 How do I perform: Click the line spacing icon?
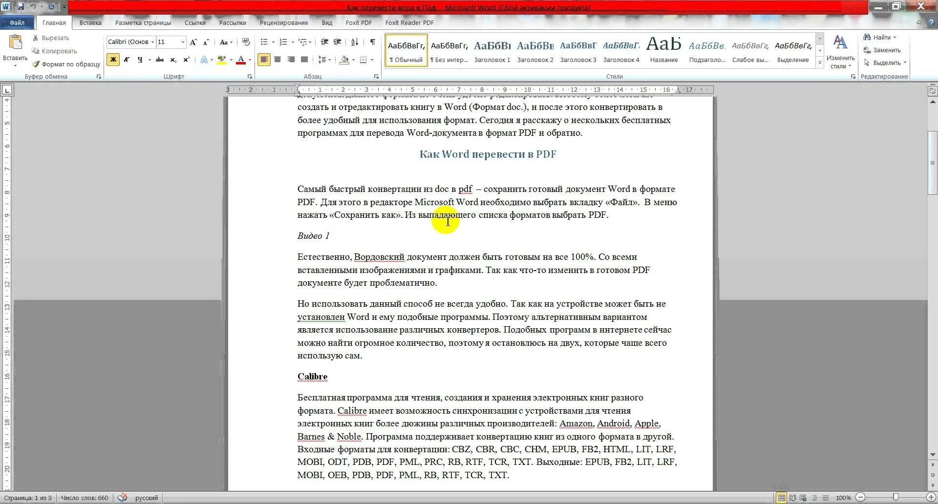322,60
